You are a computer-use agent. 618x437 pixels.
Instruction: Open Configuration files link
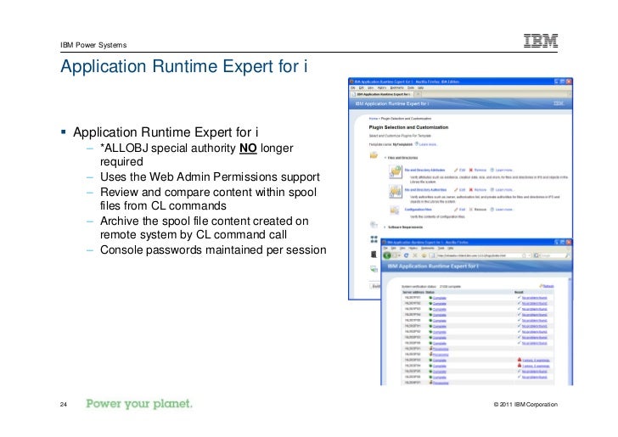click(x=419, y=210)
